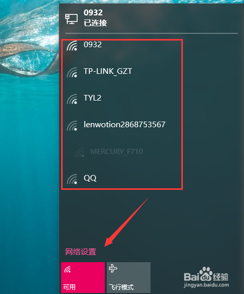
Task: Select the TYL2 Wi-Fi network
Action: click(x=122, y=99)
